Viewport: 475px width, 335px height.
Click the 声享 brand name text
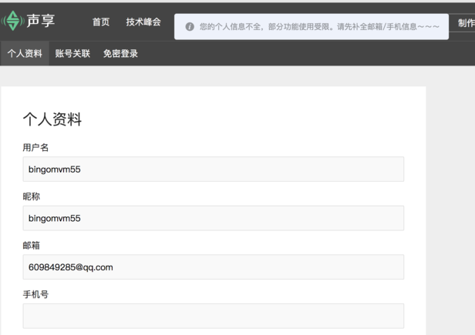[x=41, y=21]
